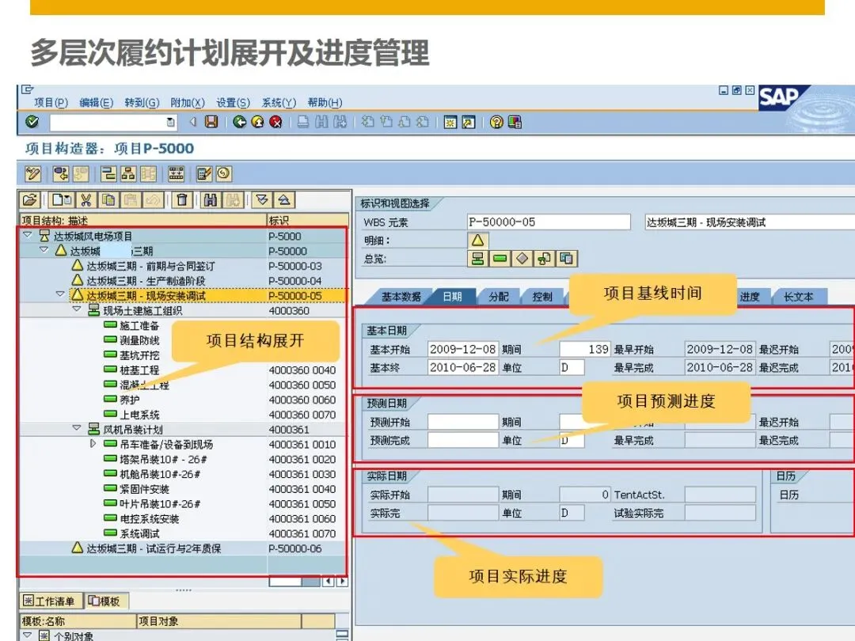
Task: Click the Open project folder icon
Action: [x=30, y=200]
